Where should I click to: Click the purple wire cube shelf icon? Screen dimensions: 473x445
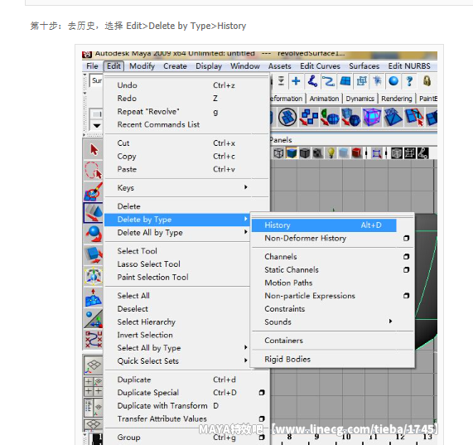(372, 117)
